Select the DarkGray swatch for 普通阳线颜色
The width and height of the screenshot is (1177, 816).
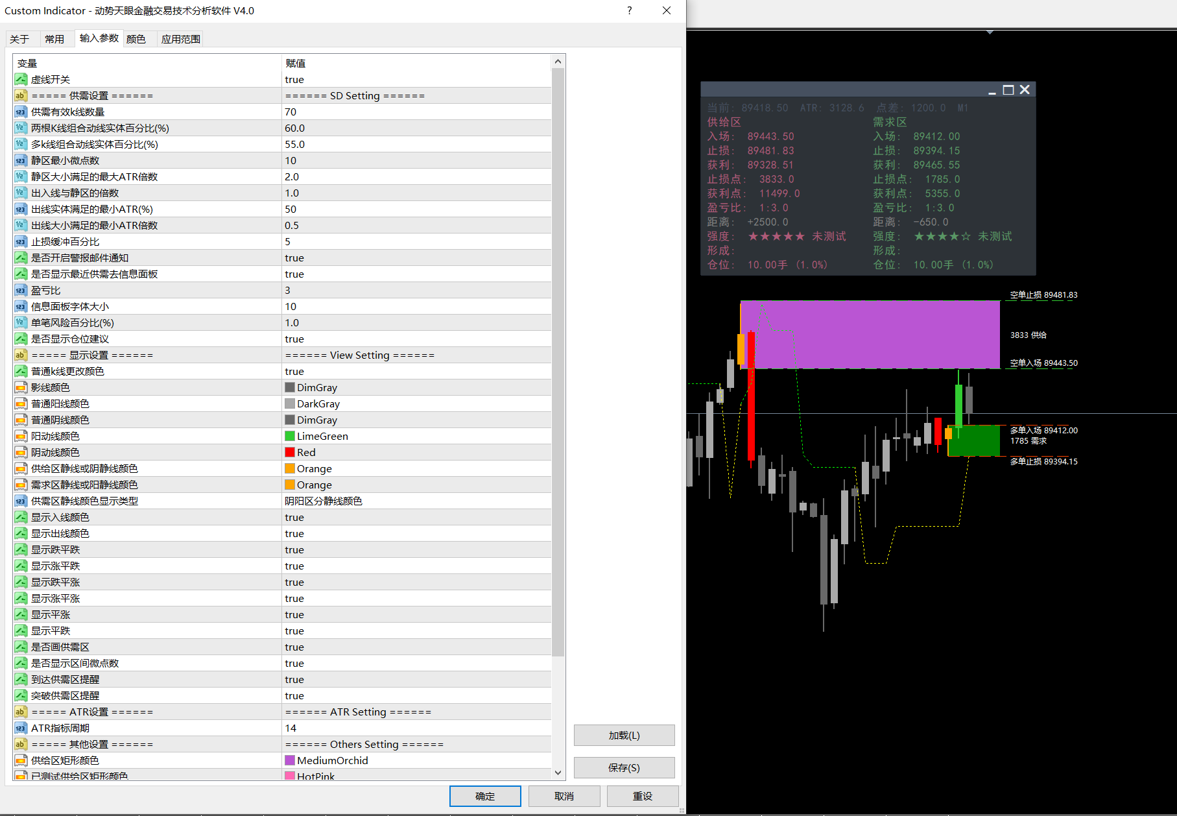[x=290, y=403]
